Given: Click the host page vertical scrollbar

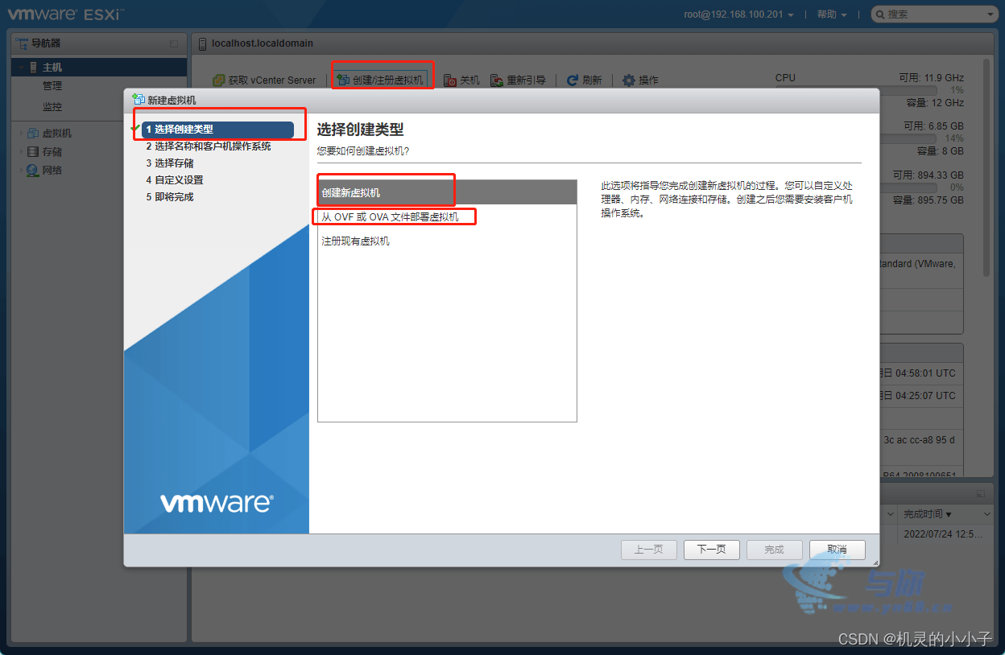Looking at the screenshot, I should pos(987,167).
